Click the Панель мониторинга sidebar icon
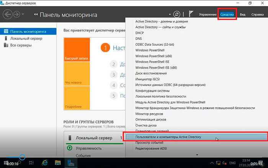The height and width of the screenshot is (168, 268). pos(6,31)
